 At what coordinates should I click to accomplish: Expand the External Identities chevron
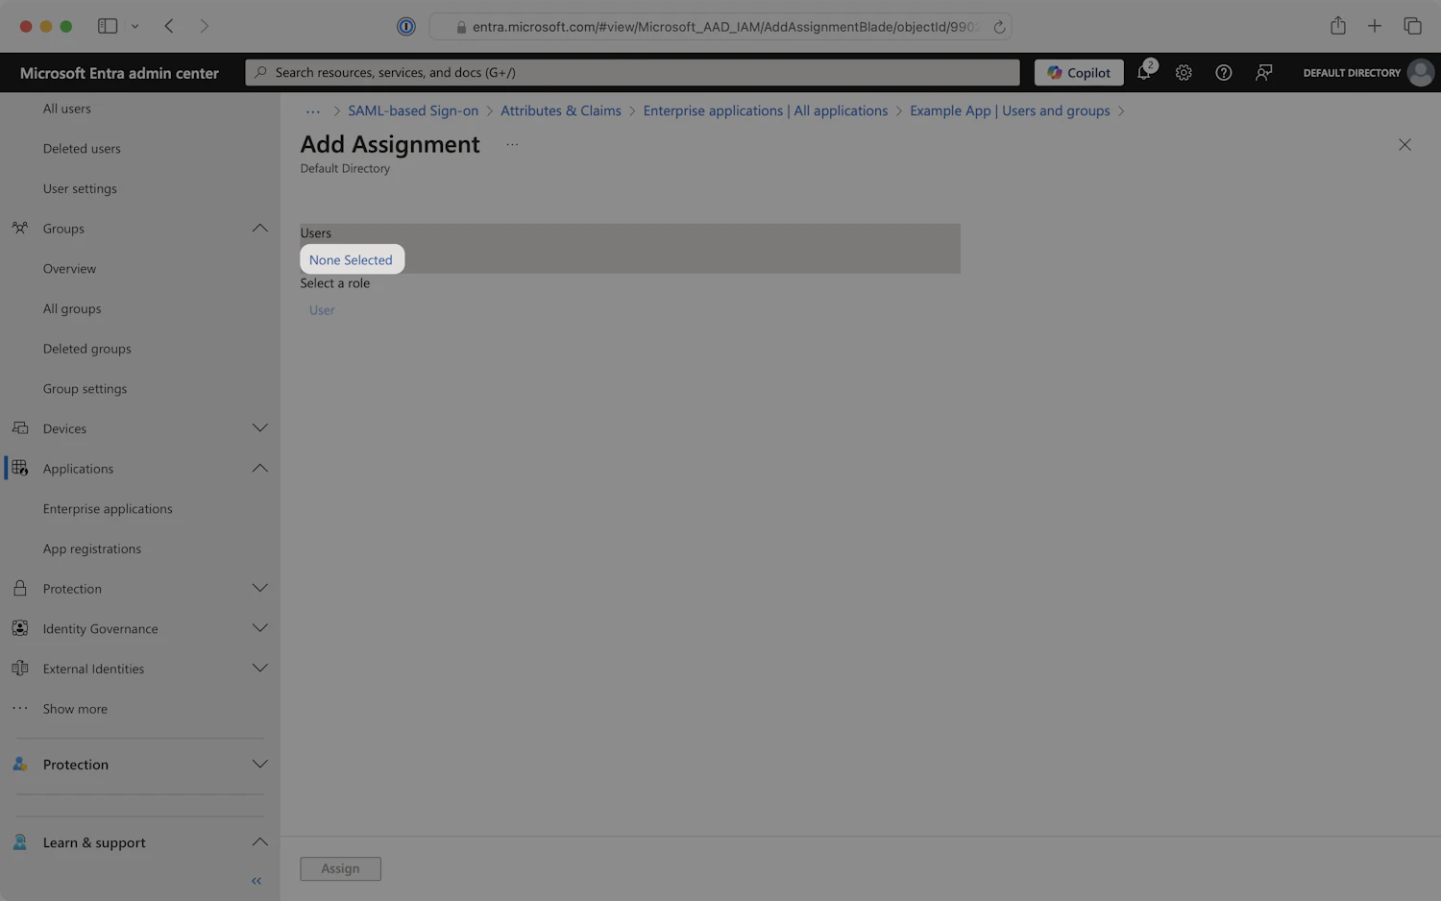point(259,668)
